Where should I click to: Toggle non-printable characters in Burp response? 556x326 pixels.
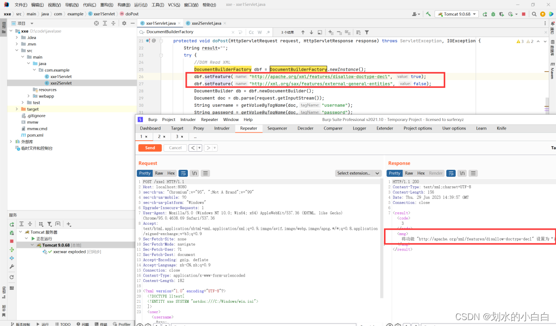[x=462, y=173]
